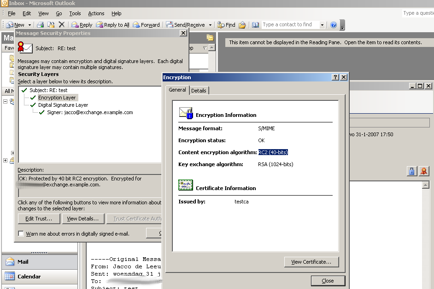Open the Edit menu
Image resolution: width=434 pixels, height=289 pixels.
[27, 13]
